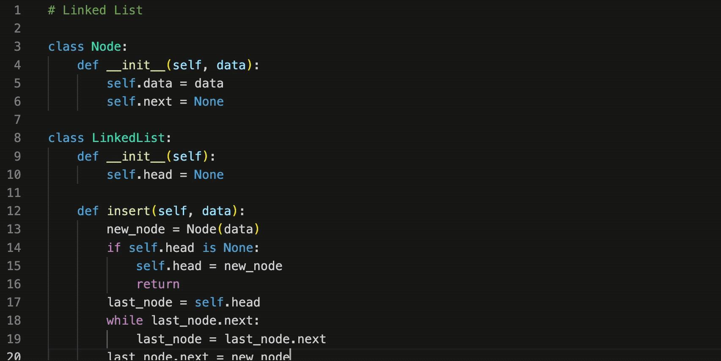The image size is (721, 361).
Task: Click line number 8 in the gutter
Action: (x=17, y=138)
